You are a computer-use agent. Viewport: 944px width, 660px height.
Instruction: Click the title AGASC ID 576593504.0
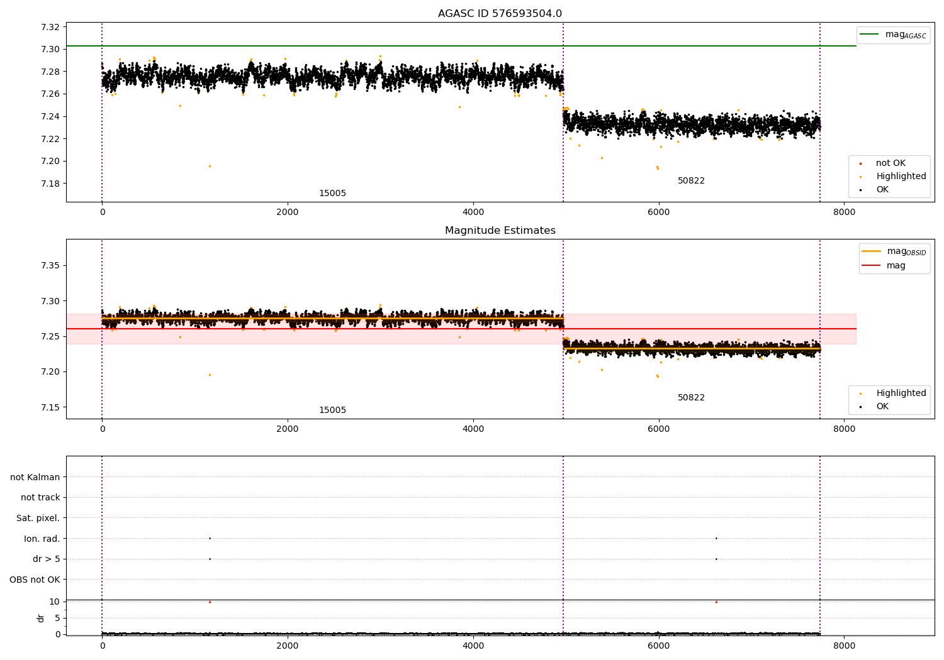click(500, 14)
